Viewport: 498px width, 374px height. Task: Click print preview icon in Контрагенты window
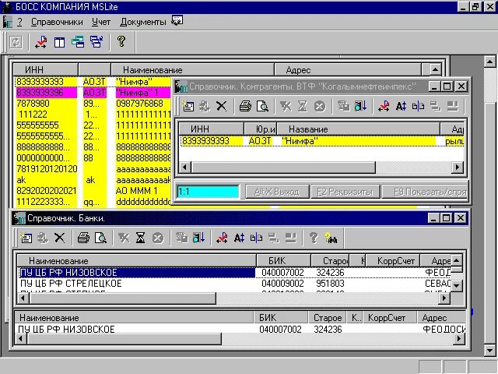click(262, 106)
